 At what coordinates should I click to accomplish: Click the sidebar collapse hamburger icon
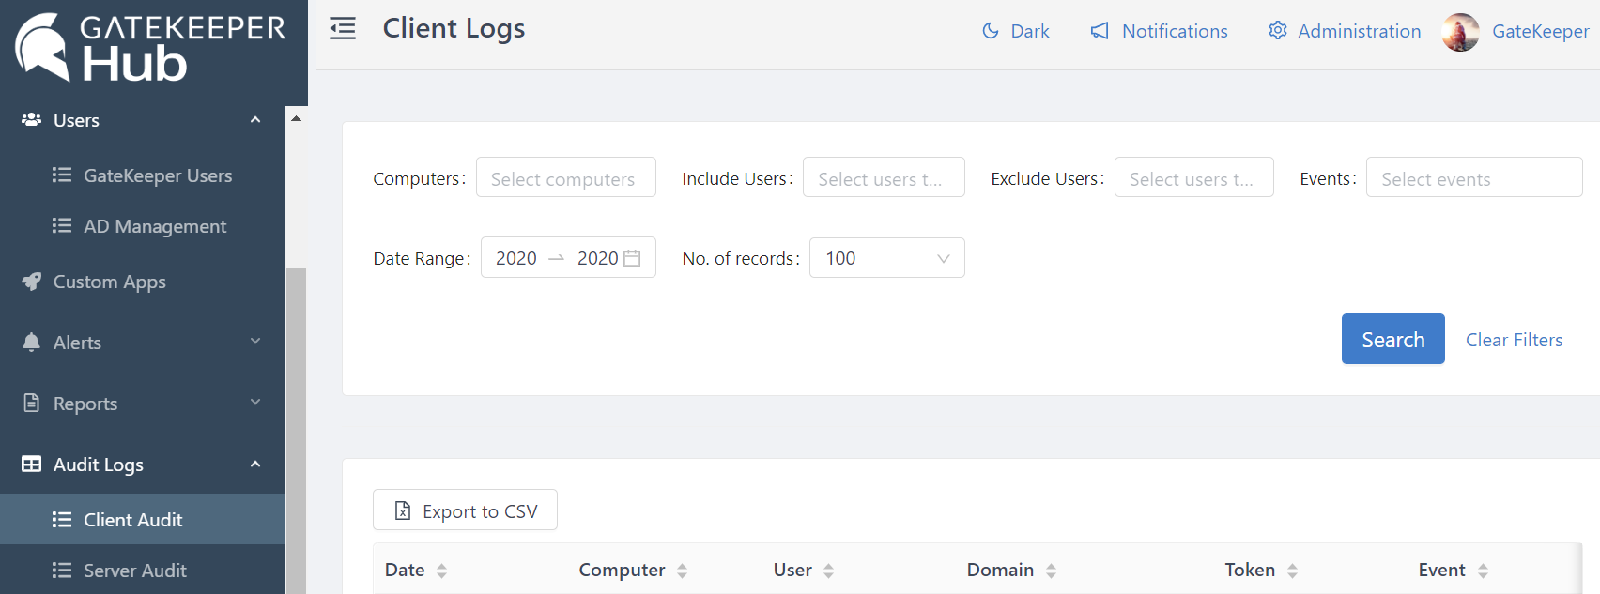(x=343, y=29)
